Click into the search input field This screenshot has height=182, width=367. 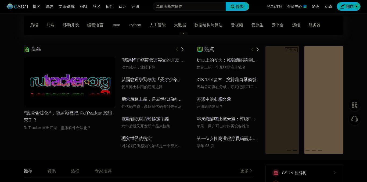click(189, 6)
